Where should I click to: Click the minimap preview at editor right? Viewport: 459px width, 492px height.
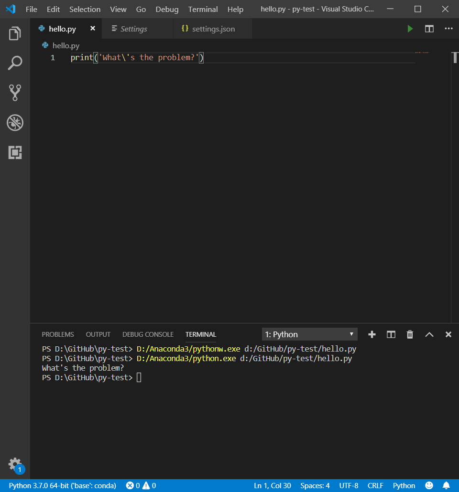coord(422,53)
